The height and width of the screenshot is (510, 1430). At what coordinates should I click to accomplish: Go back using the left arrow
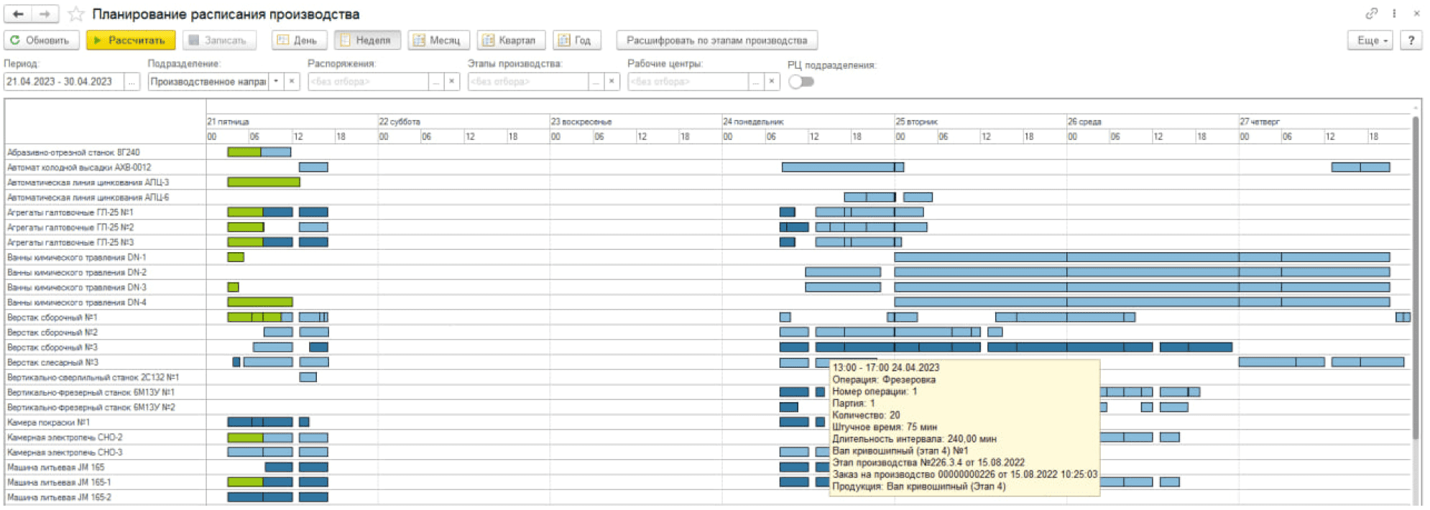pos(18,14)
